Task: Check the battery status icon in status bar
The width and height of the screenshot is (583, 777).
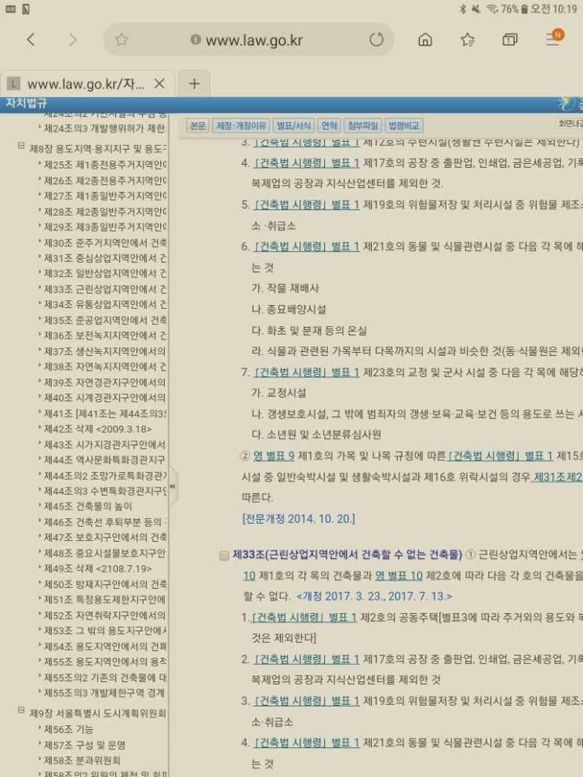Action: pyautogui.click(x=524, y=9)
